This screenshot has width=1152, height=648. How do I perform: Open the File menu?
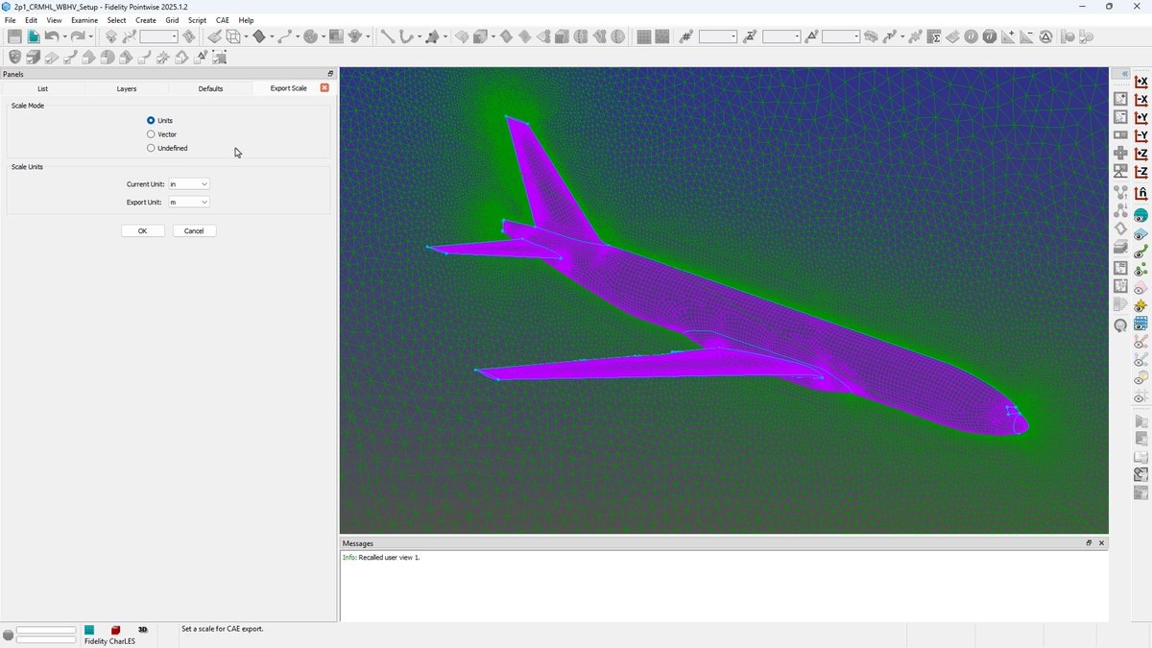click(x=11, y=20)
